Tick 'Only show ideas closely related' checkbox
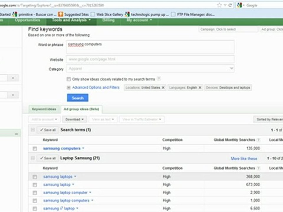283x212 pixels. click(x=69, y=79)
